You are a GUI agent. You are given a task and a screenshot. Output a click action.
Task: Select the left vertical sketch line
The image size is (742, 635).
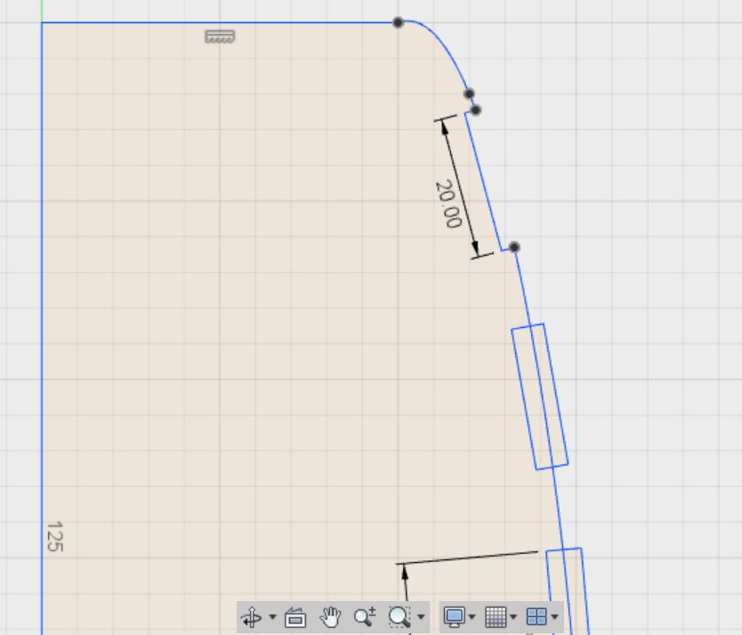pyautogui.click(x=42, y=328)
